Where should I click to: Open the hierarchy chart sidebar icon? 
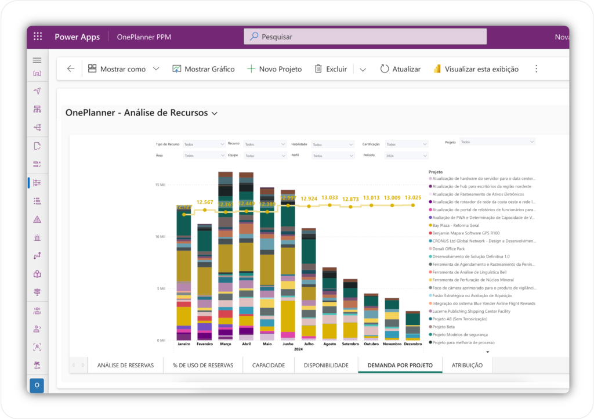pyautogui.click(x=37, y=110)
